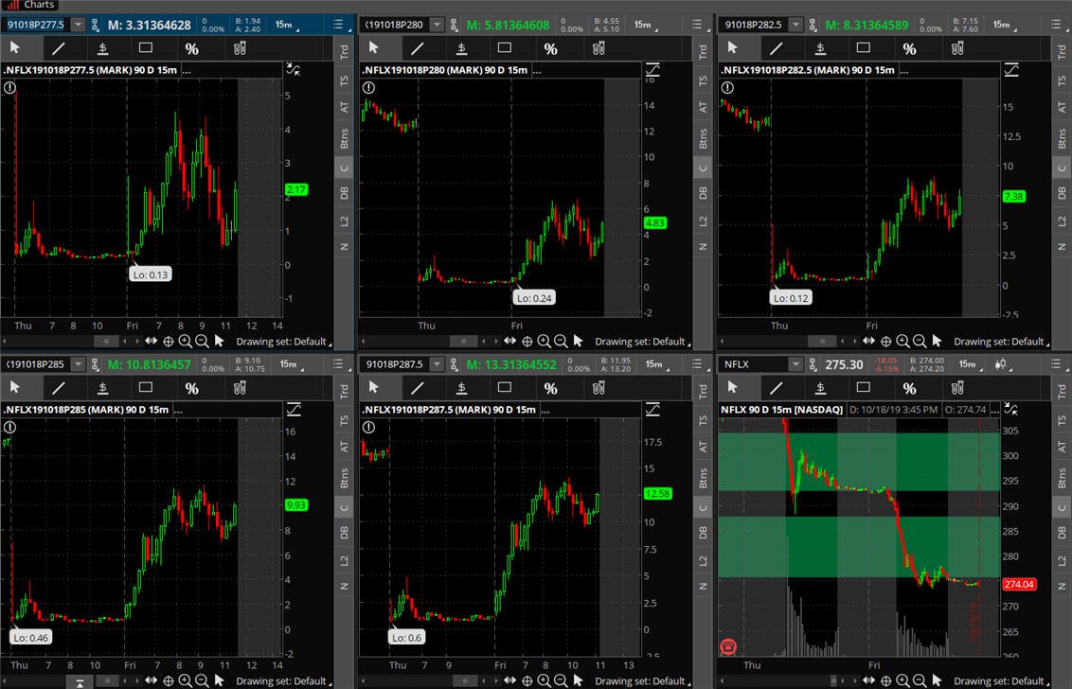The image size is (1072, 689).
Task: Click crosshair pan icon below 282.5 chart
Action: (886, 341)
